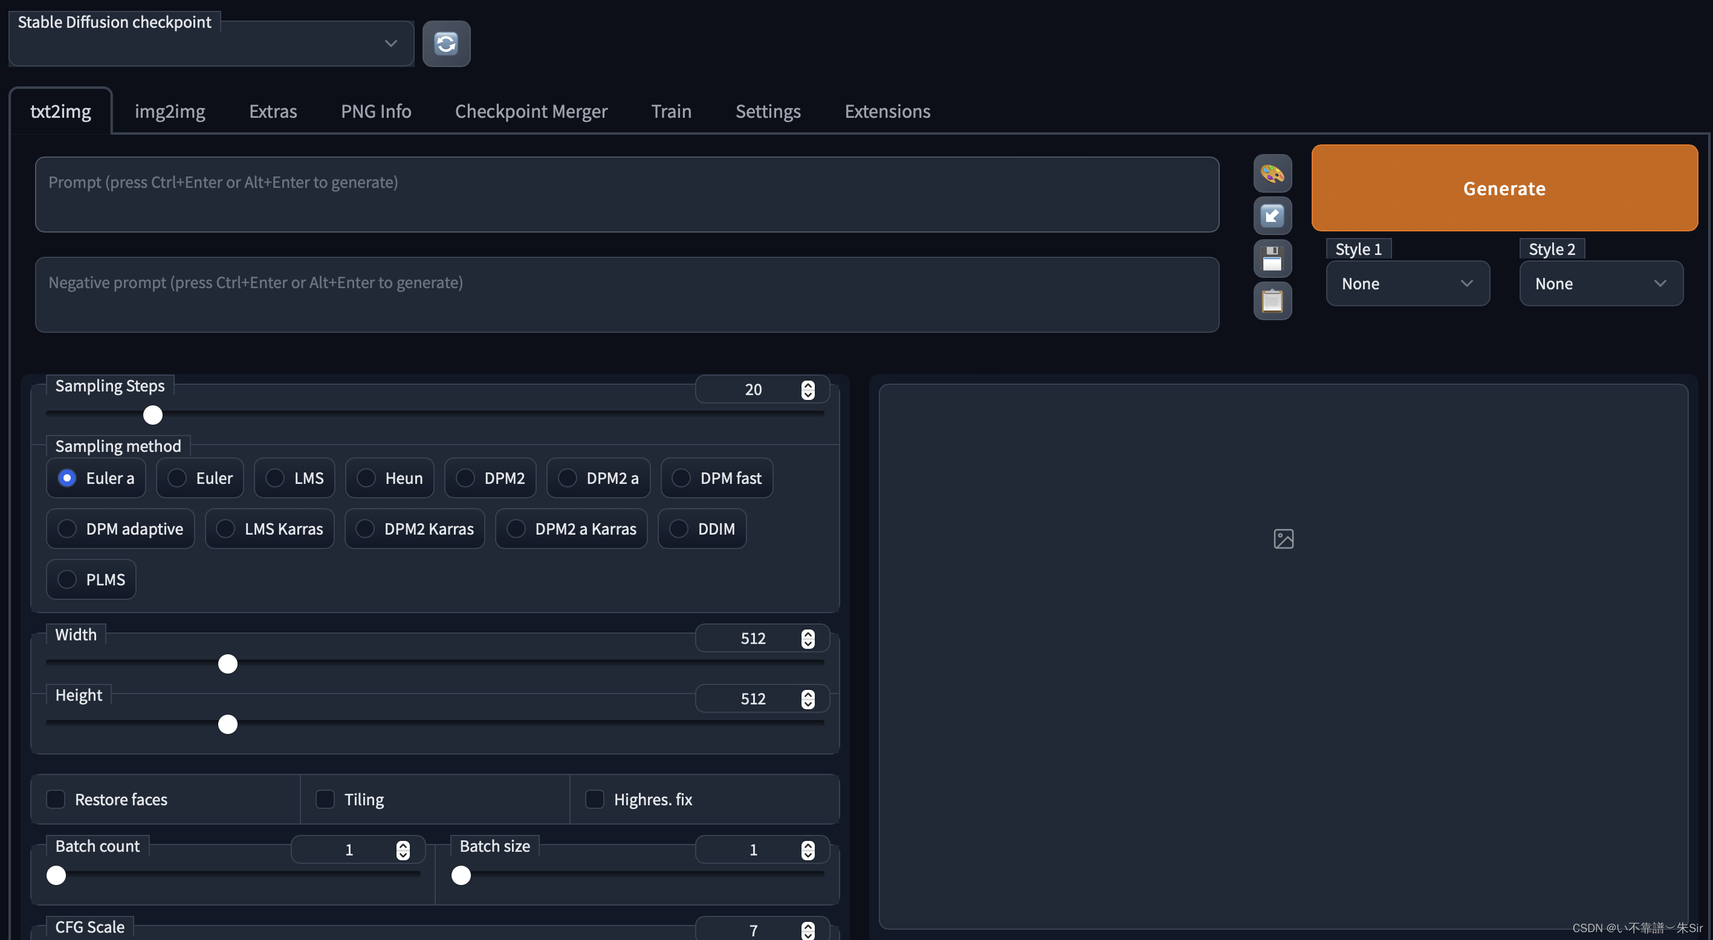Open the Stable Diffusion checkpoint dropdown
The image size is (1713, 940).
(x=211, y=44)
